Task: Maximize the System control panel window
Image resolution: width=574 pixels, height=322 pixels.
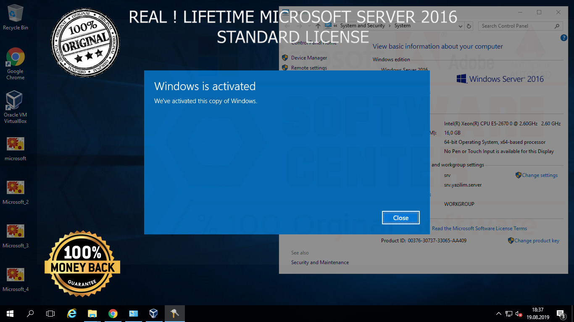Action: pyautogui.click(x=539, y=13)
